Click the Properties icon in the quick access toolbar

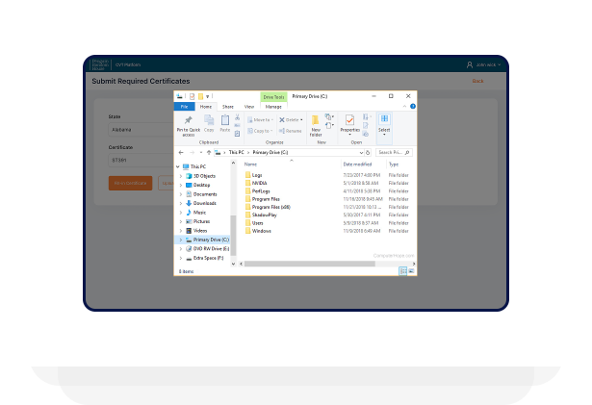(x=192, y=96)
